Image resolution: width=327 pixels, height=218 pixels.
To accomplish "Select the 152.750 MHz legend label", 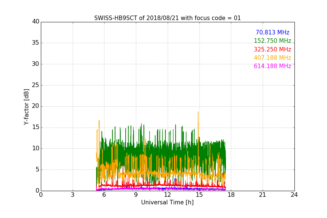I will pyautogui.click(x=272, y=40).
